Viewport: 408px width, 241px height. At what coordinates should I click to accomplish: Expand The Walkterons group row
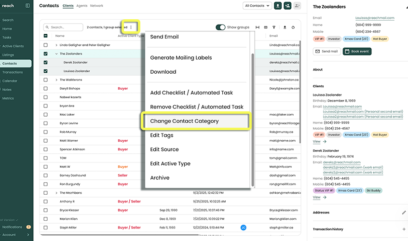[x=56, y=80]
